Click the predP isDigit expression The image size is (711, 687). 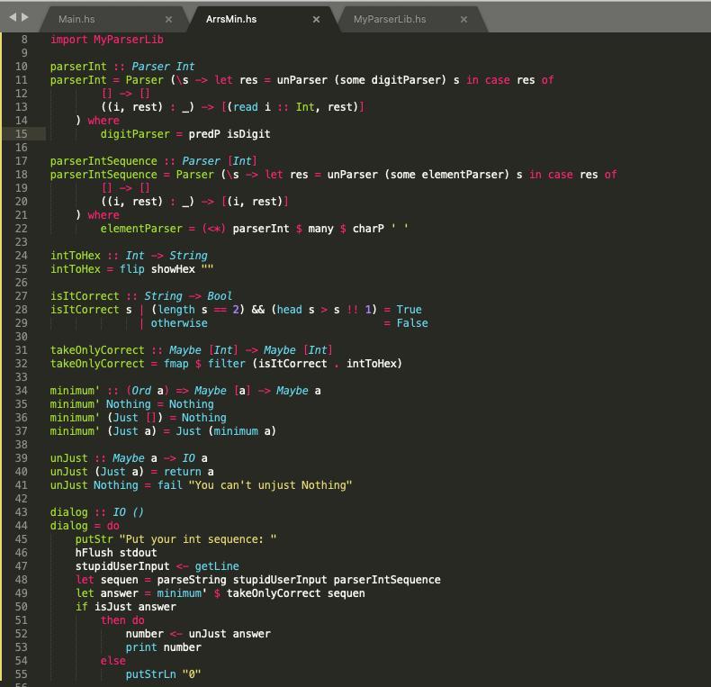click(x=229, y=134)
